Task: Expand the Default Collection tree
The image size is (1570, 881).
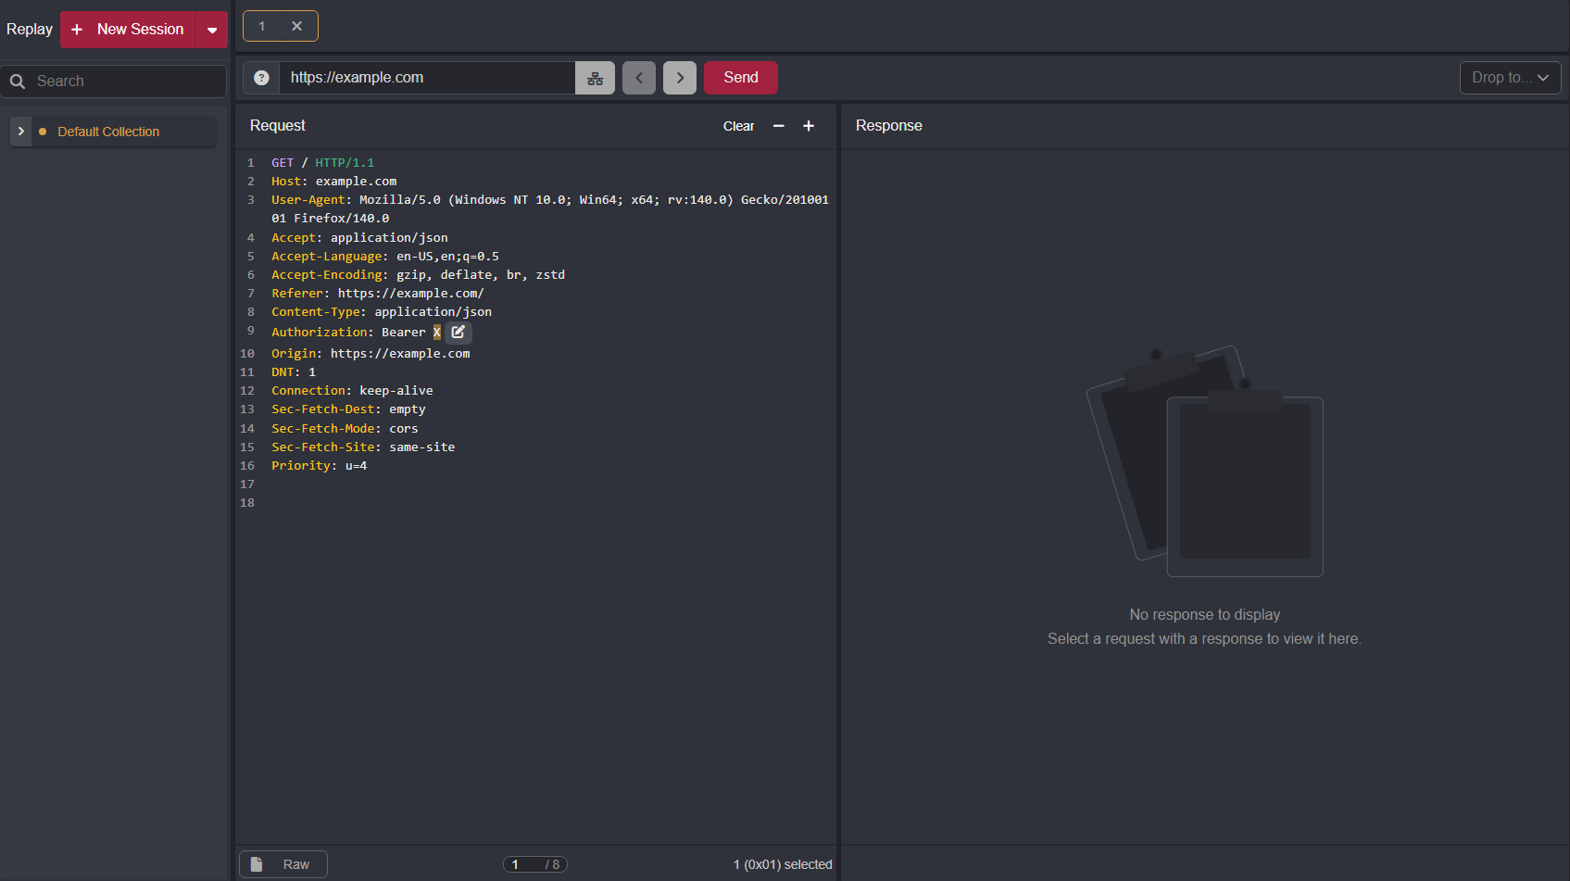Action: [20, 132]
